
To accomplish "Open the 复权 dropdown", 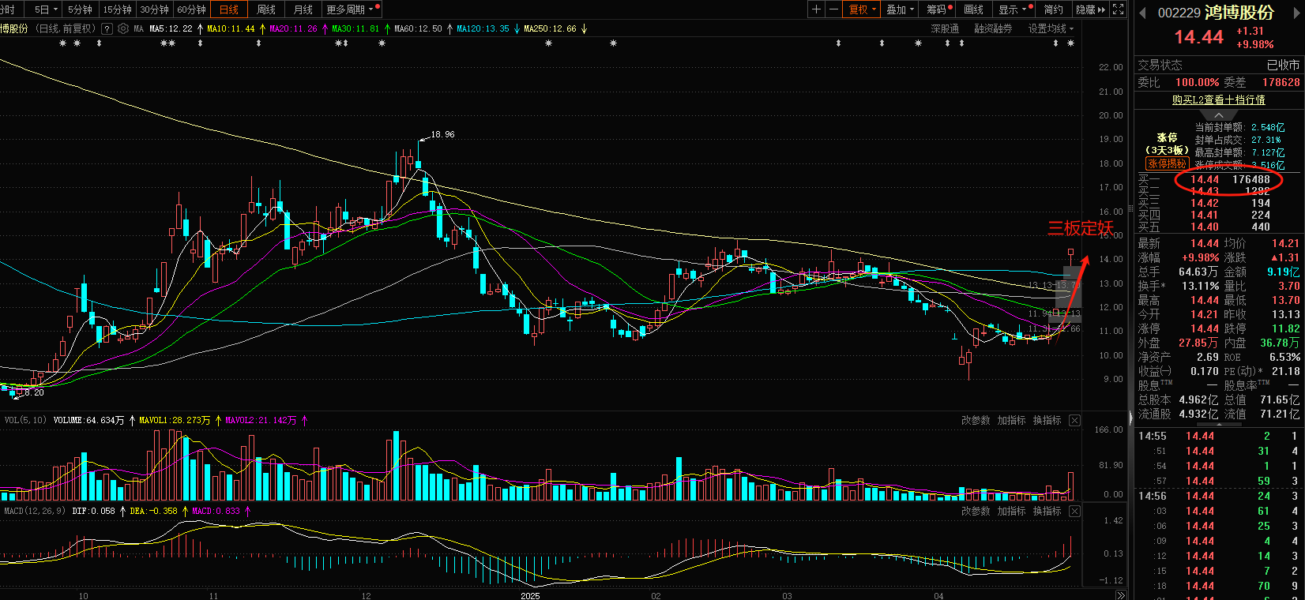I will pyautogui.click(x=862, y=9).
